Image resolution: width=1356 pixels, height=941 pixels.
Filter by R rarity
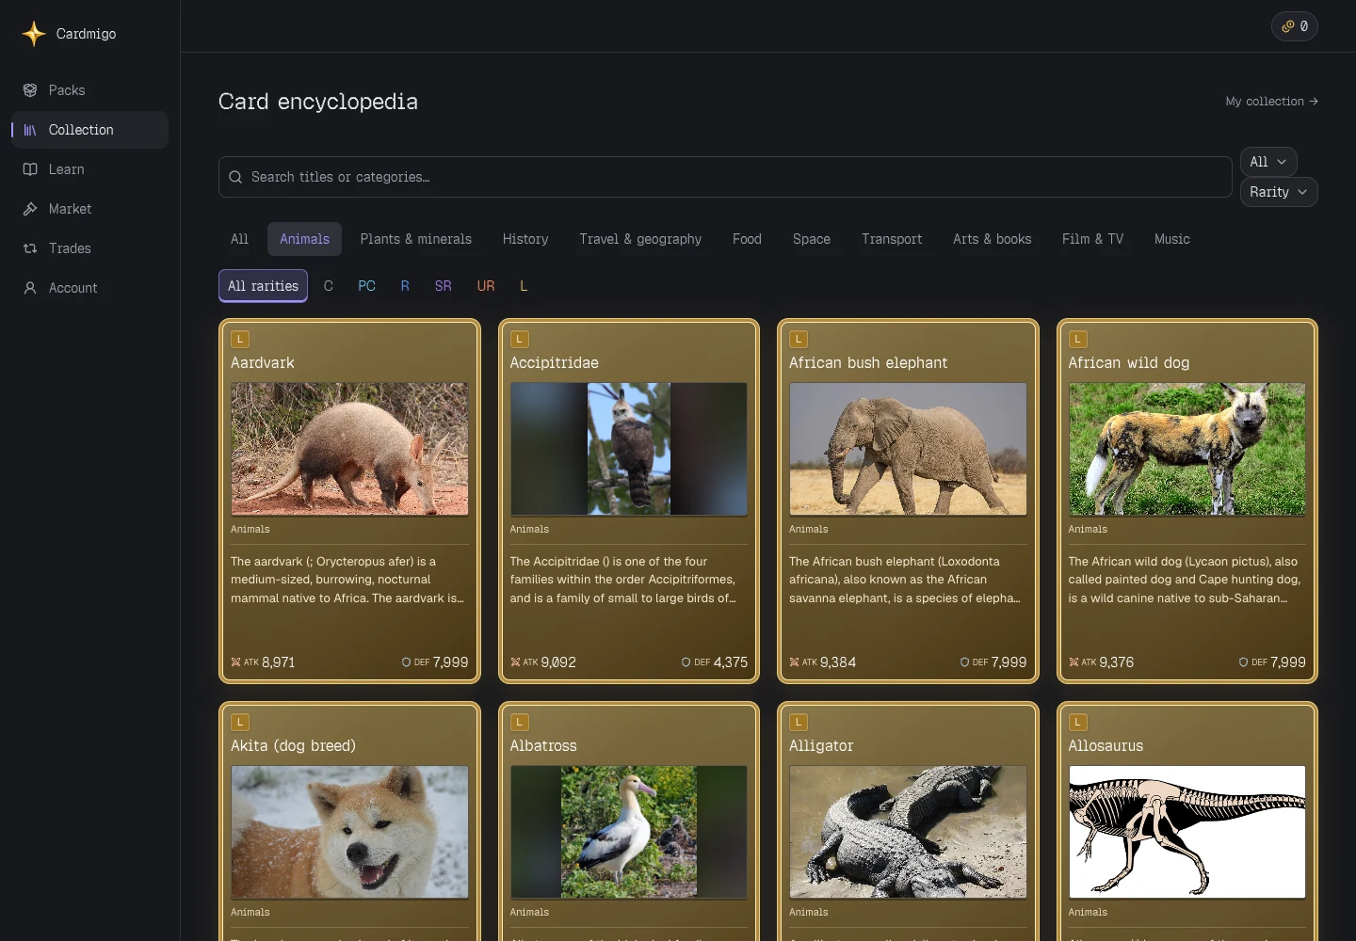tap(405, 286)
